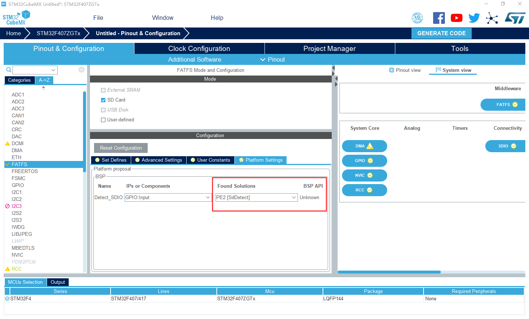The width and height of the screenshot is (529, 319).
Task: Open the peripheral search dropdown
Action: pyautogui.click(x=53, y=70)
